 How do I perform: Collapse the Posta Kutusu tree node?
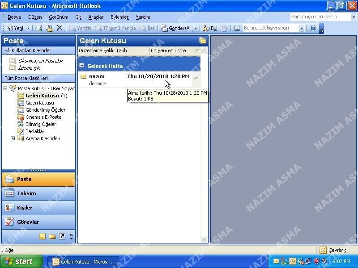pyautogui.click(x=5, y=88)
